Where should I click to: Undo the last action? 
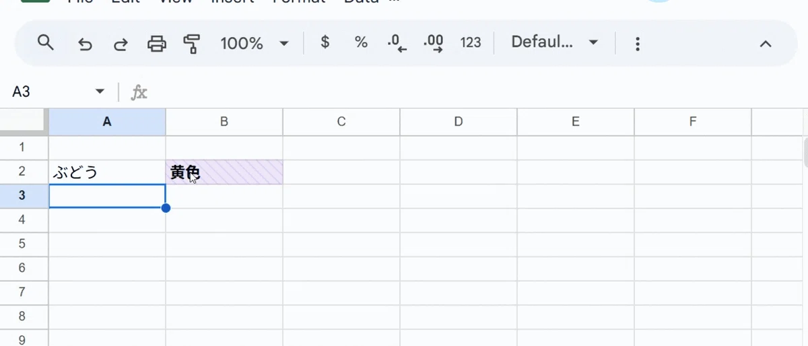coord(85,44)
